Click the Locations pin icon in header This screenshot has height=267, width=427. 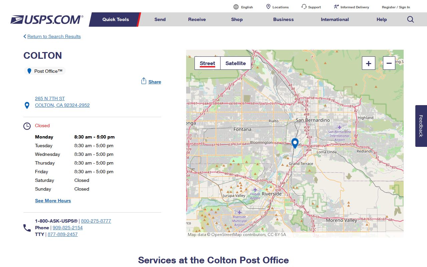pyautogui.click(x=268, y=7)
